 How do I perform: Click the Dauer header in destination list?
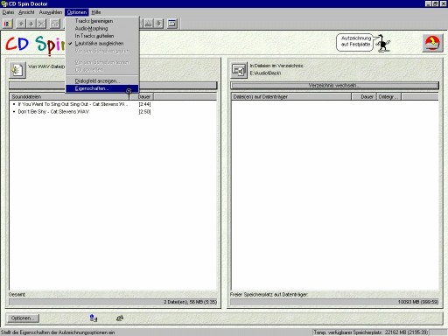click(x=364, y=96)
